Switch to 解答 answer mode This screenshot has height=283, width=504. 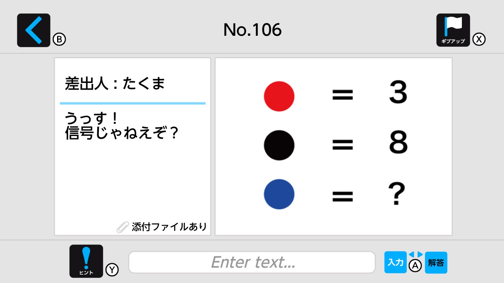pyautogui.click(x=435, y=262)
